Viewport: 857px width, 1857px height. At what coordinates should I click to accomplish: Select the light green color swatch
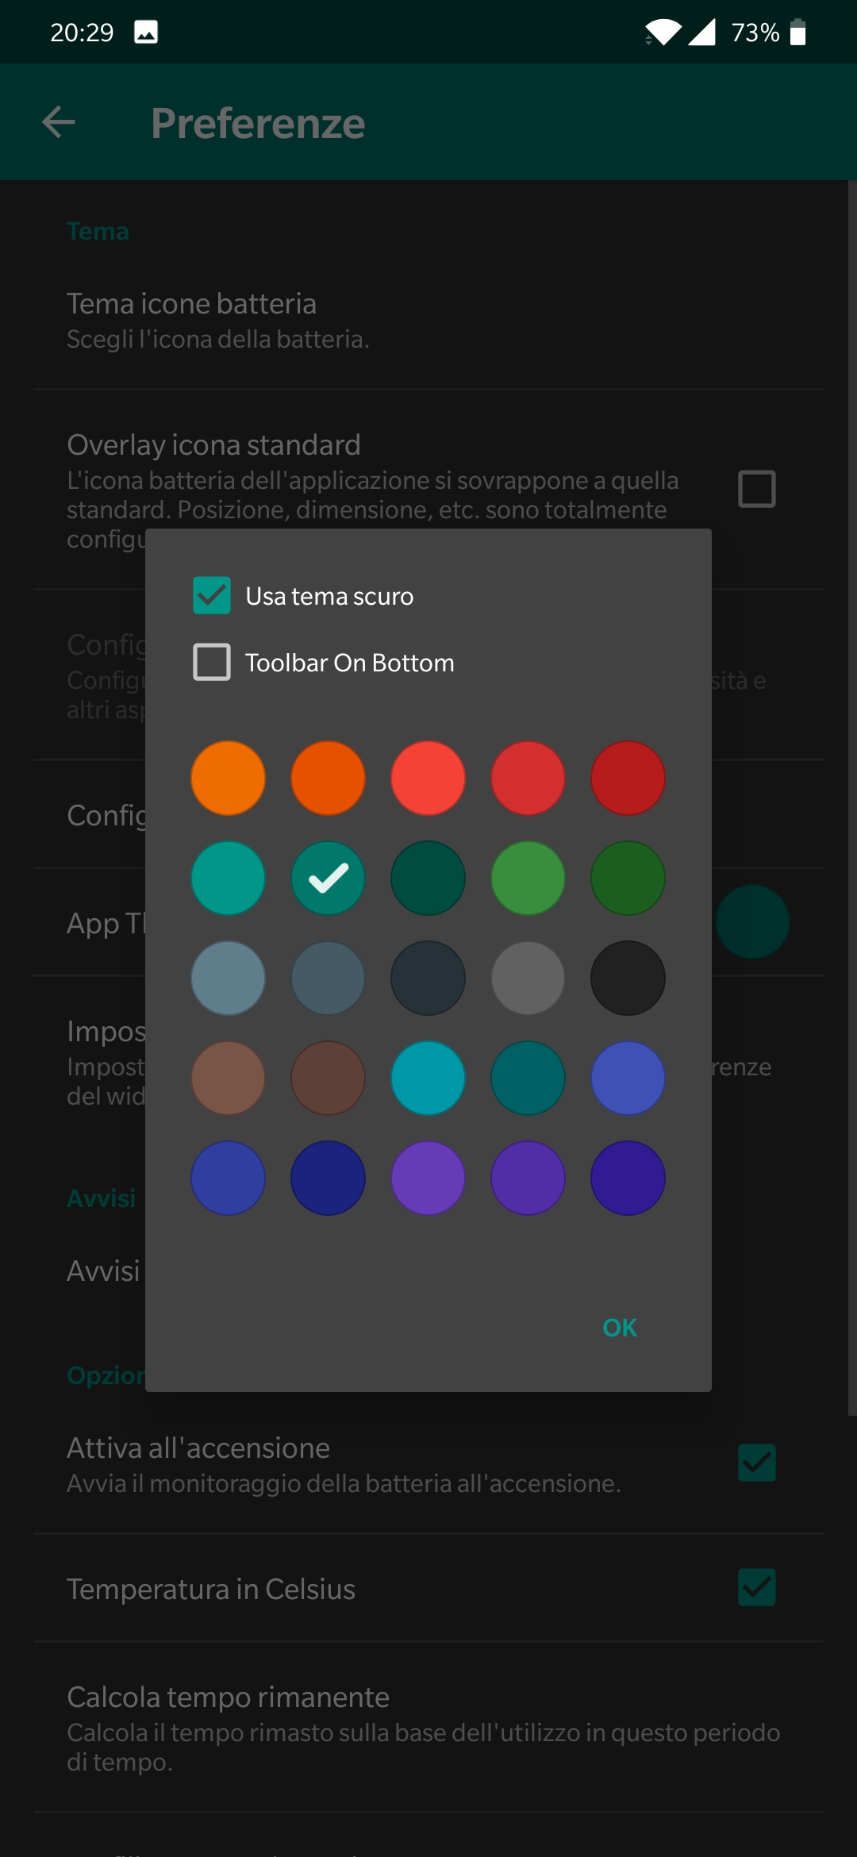click(528, 879)
